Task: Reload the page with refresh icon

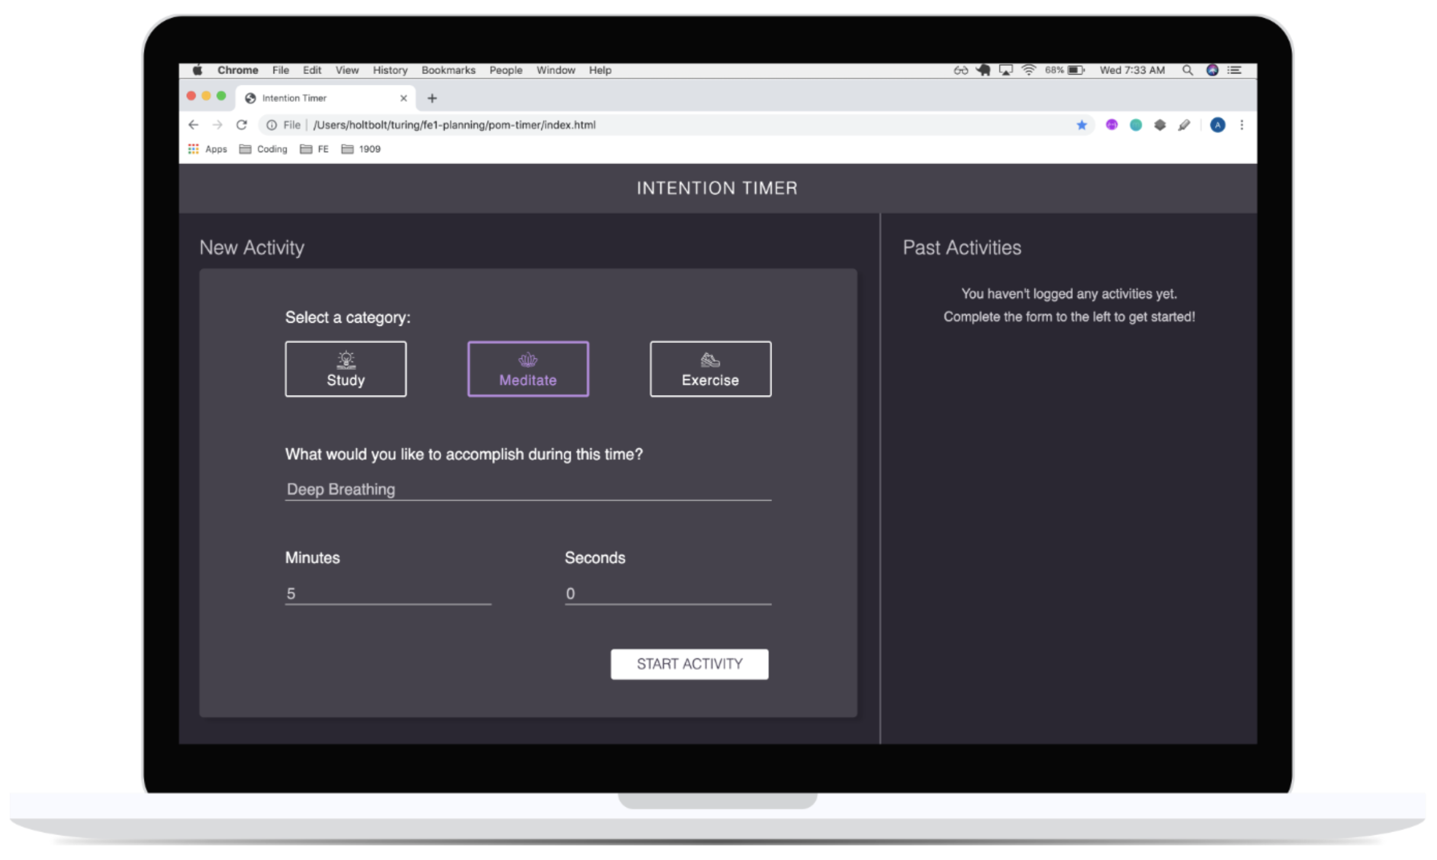Action: 242,125
